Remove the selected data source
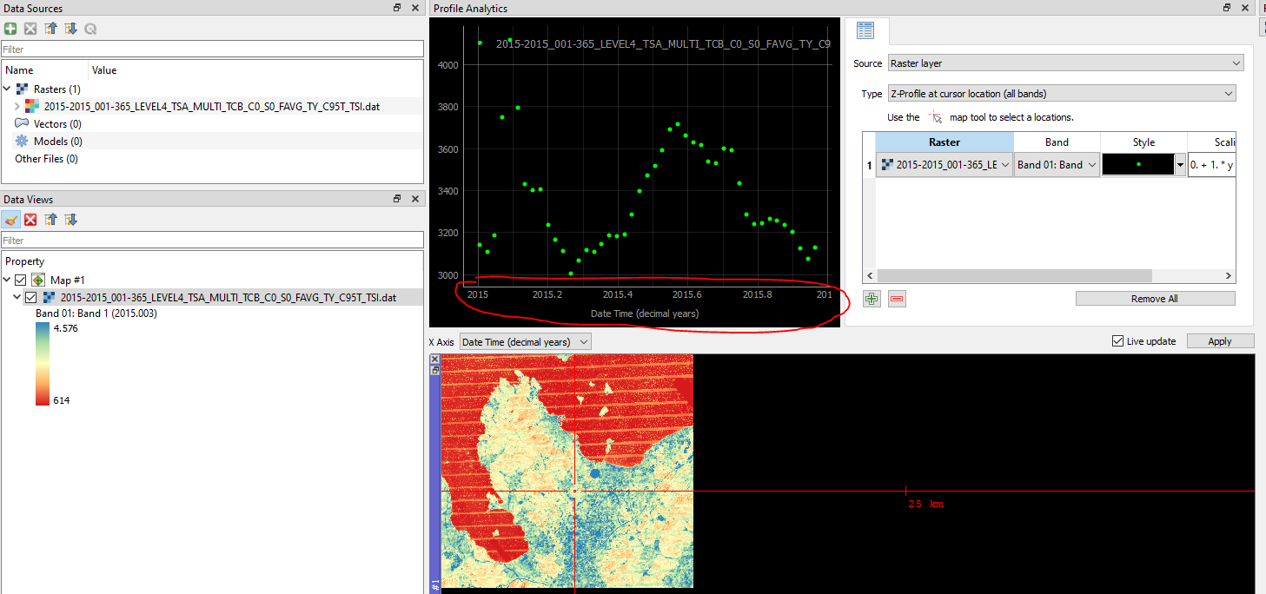Screen dimensions: 1266x594 (x=30, y=28)
